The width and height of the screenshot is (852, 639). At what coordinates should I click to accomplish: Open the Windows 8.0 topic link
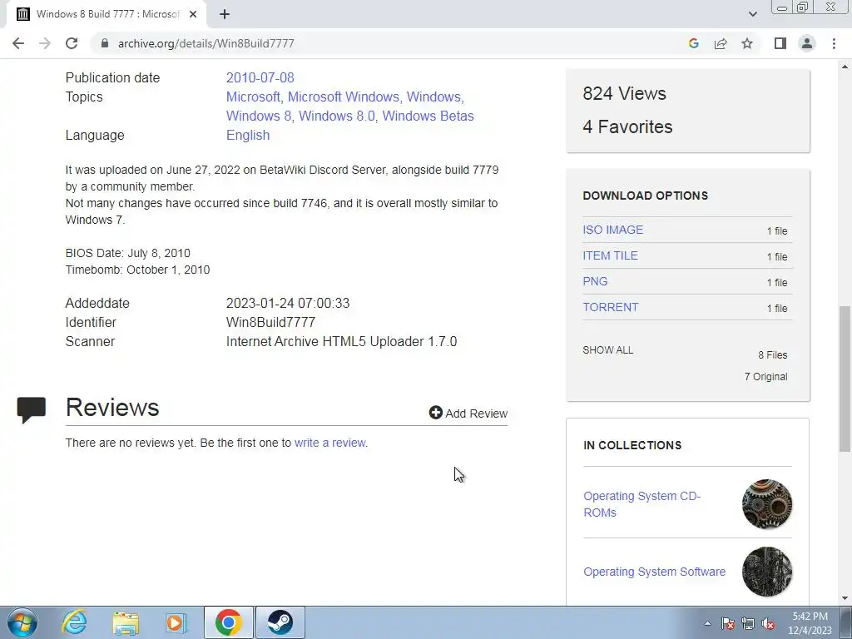[x=337, y=116]
